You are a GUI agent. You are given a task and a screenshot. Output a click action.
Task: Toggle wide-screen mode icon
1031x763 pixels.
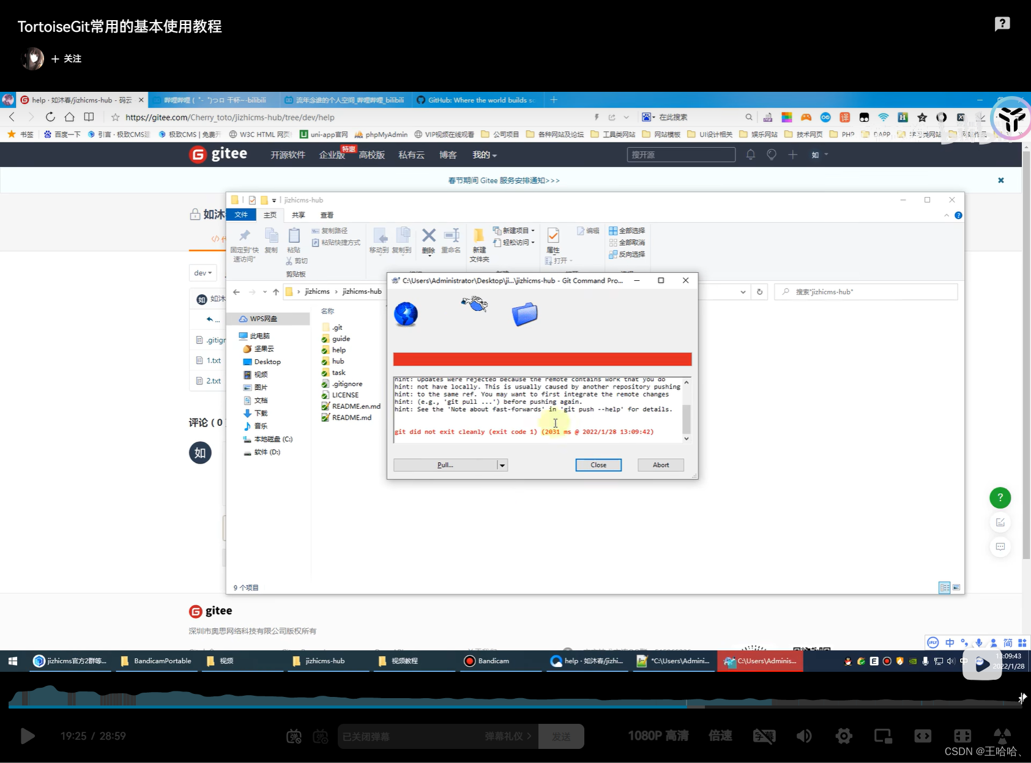tap(923, 736)
